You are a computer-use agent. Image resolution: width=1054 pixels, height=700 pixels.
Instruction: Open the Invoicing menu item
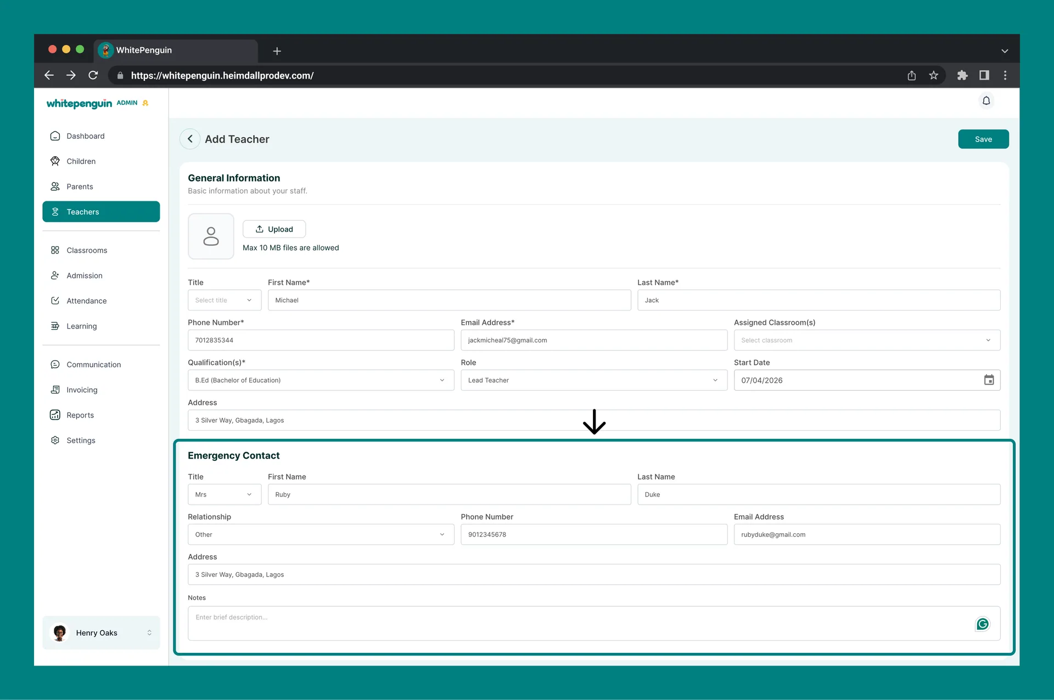click(x=101, y=389)
